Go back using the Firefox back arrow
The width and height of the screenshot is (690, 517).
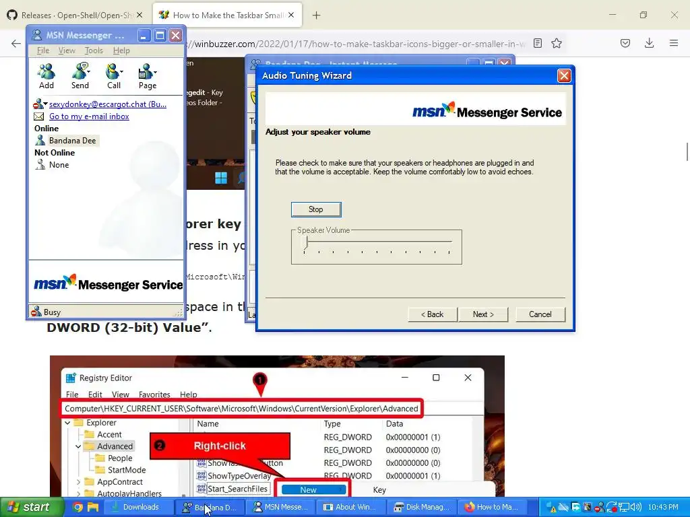tap(16, 43)
